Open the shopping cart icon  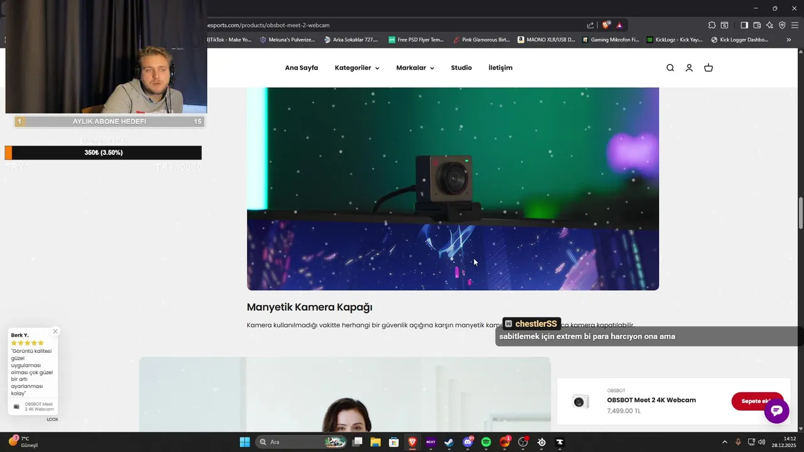[709, 68]
